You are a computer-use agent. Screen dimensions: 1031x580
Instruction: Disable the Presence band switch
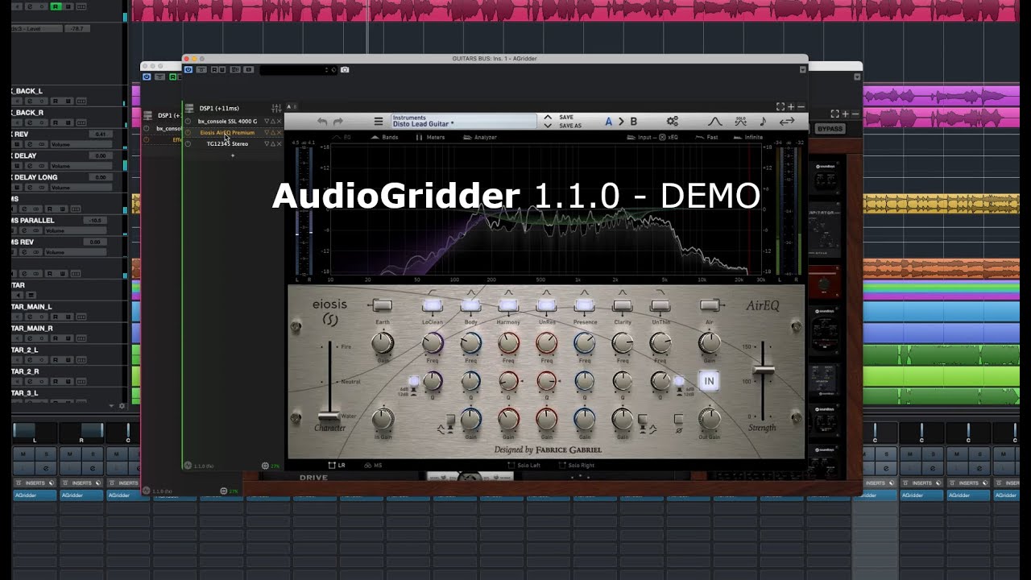[585, 305]
